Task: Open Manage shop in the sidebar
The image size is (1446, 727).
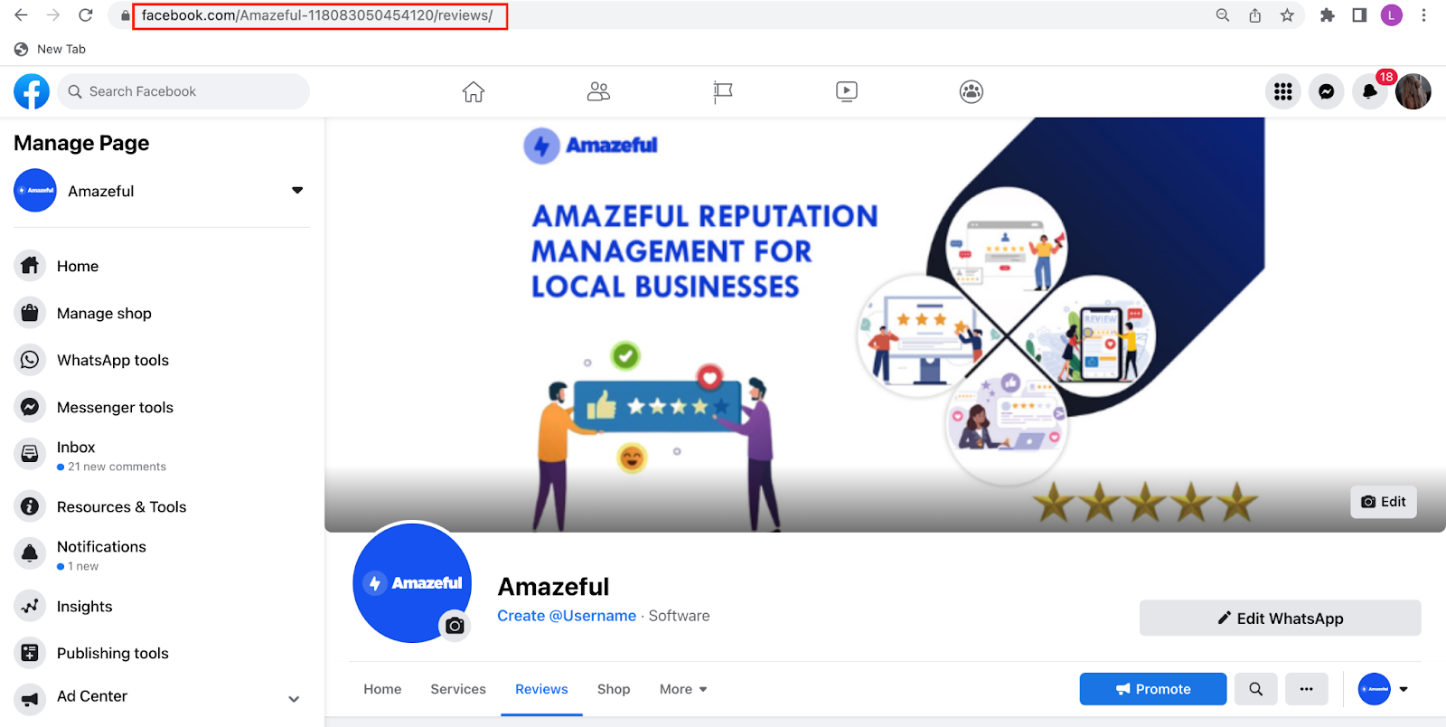Action: pos(162,313)
